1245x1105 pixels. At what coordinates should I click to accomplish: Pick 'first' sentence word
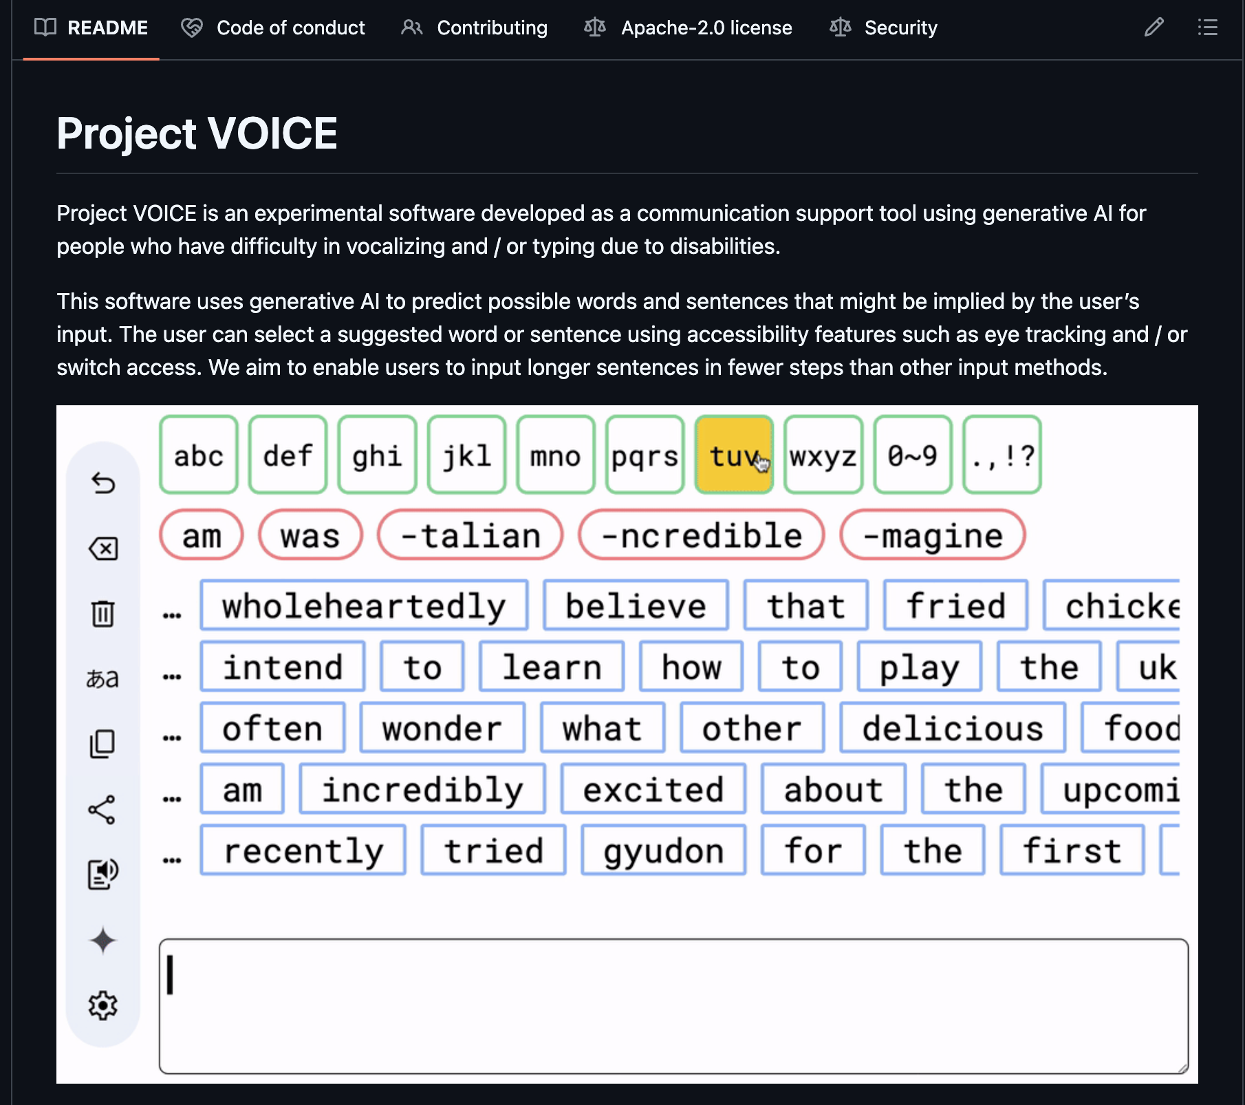[1072, 850]
